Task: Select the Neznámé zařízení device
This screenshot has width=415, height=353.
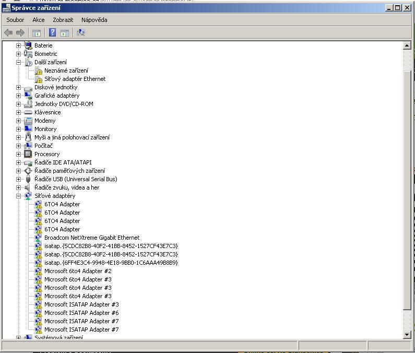Action: pyautogui.click(x=66, y=70)
